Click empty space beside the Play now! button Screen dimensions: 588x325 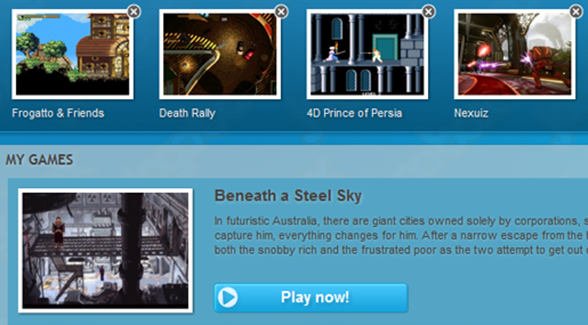(x=488, y=298)
